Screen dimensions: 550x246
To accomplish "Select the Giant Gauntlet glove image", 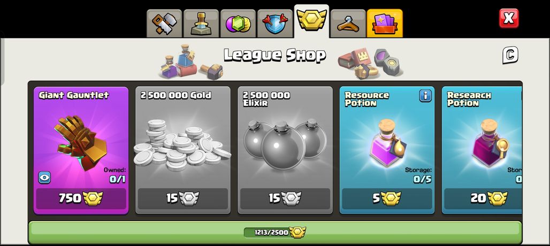I will (x=81, y=143).
